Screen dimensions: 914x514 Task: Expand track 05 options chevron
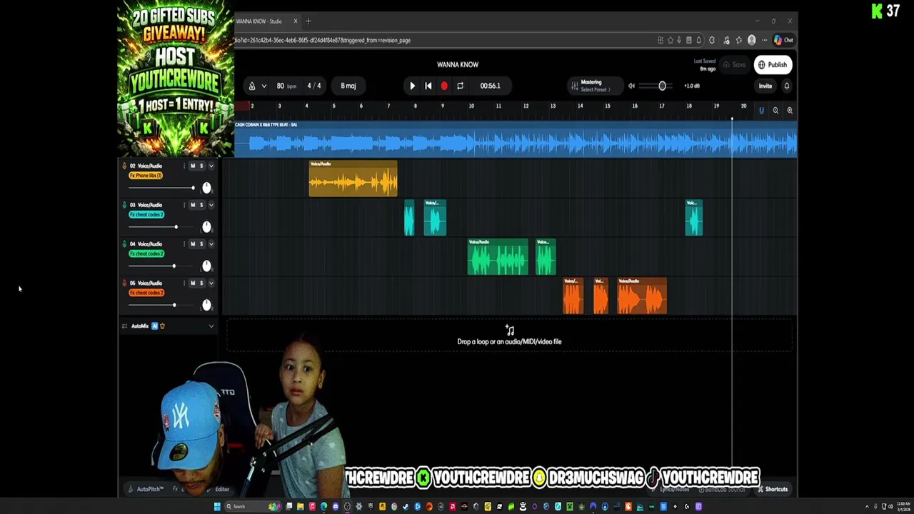click(211, 283)
